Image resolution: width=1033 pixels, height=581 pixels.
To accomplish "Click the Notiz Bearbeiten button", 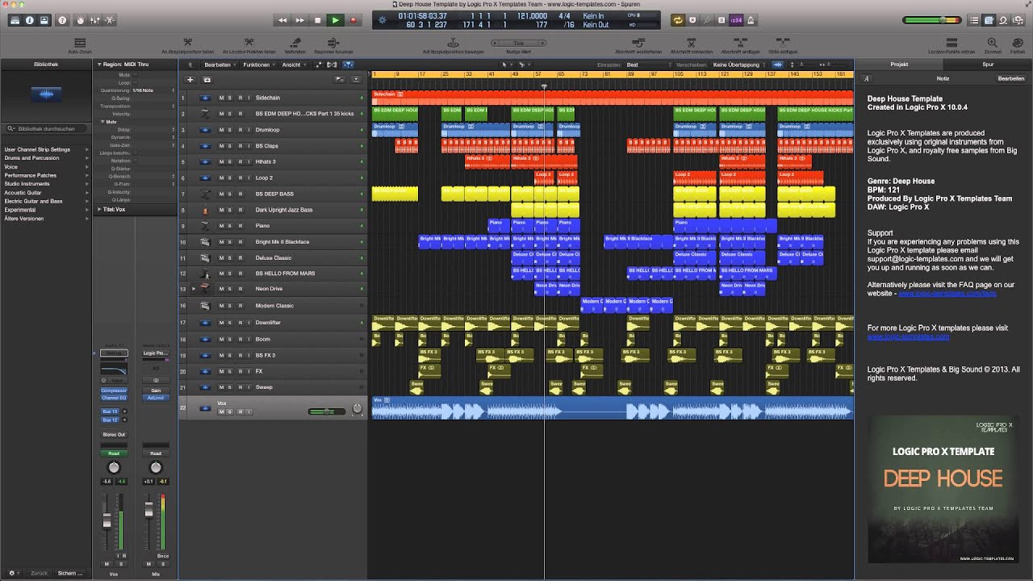I will point(1011,78).
